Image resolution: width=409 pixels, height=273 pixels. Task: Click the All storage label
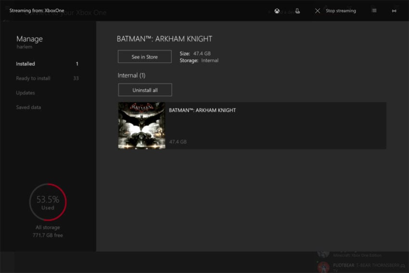pos(48,227)
